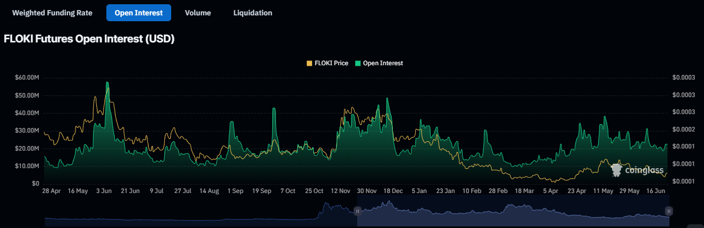Screen dimensions: 704x228
Task: Click the green Open Interest legend swatch
Action: pos(358,63)
